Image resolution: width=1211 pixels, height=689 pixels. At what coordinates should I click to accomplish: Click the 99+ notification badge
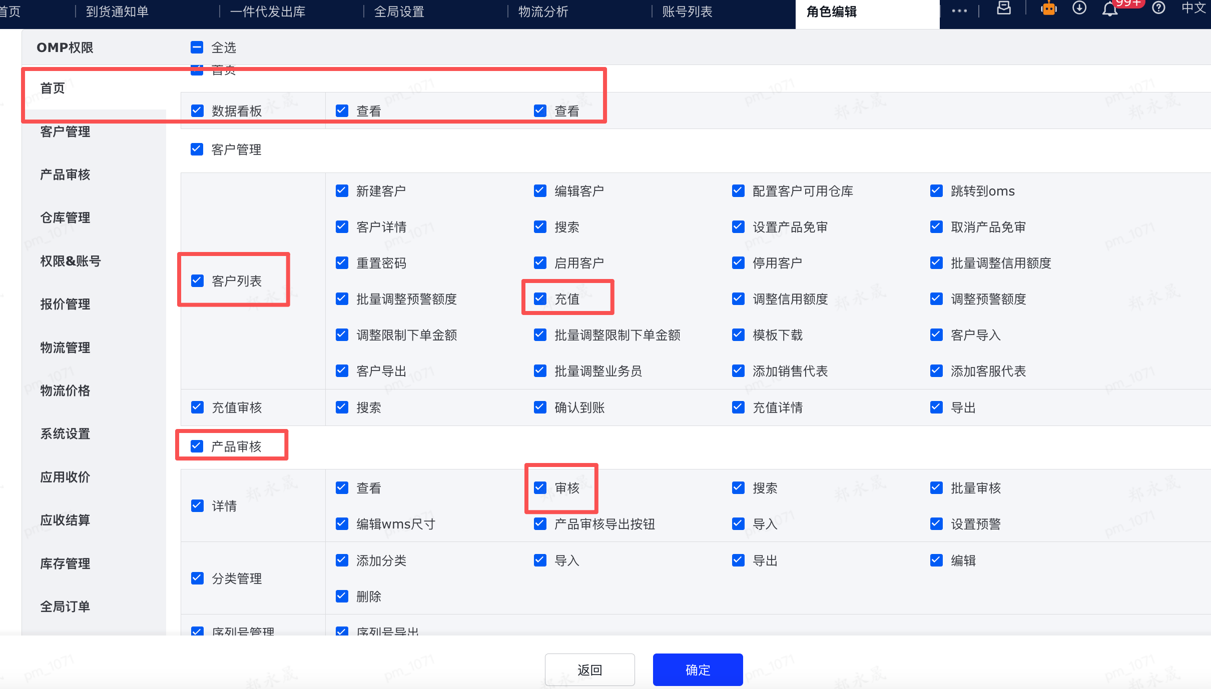[1127, 3]
